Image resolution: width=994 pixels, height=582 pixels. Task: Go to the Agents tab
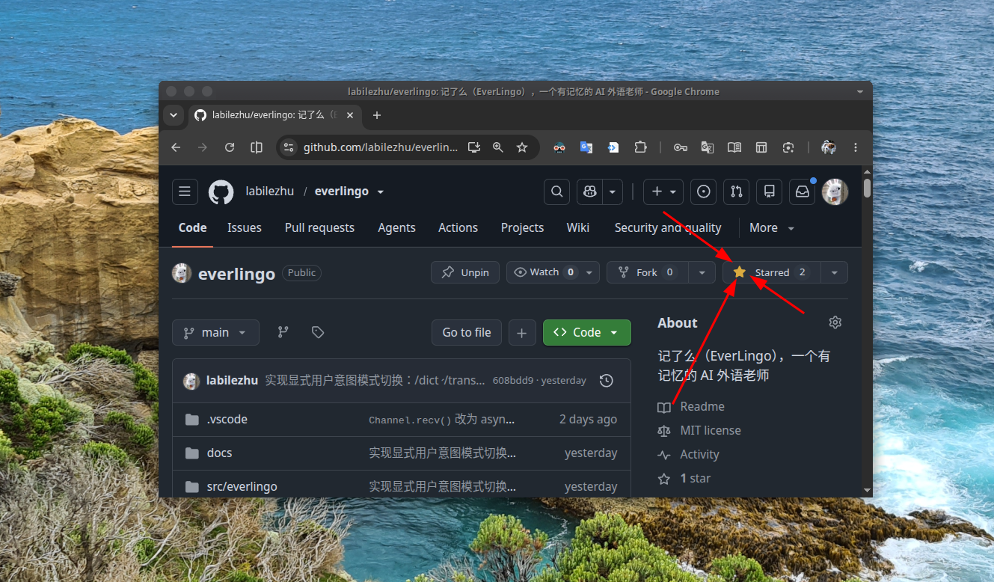point(396,227)
